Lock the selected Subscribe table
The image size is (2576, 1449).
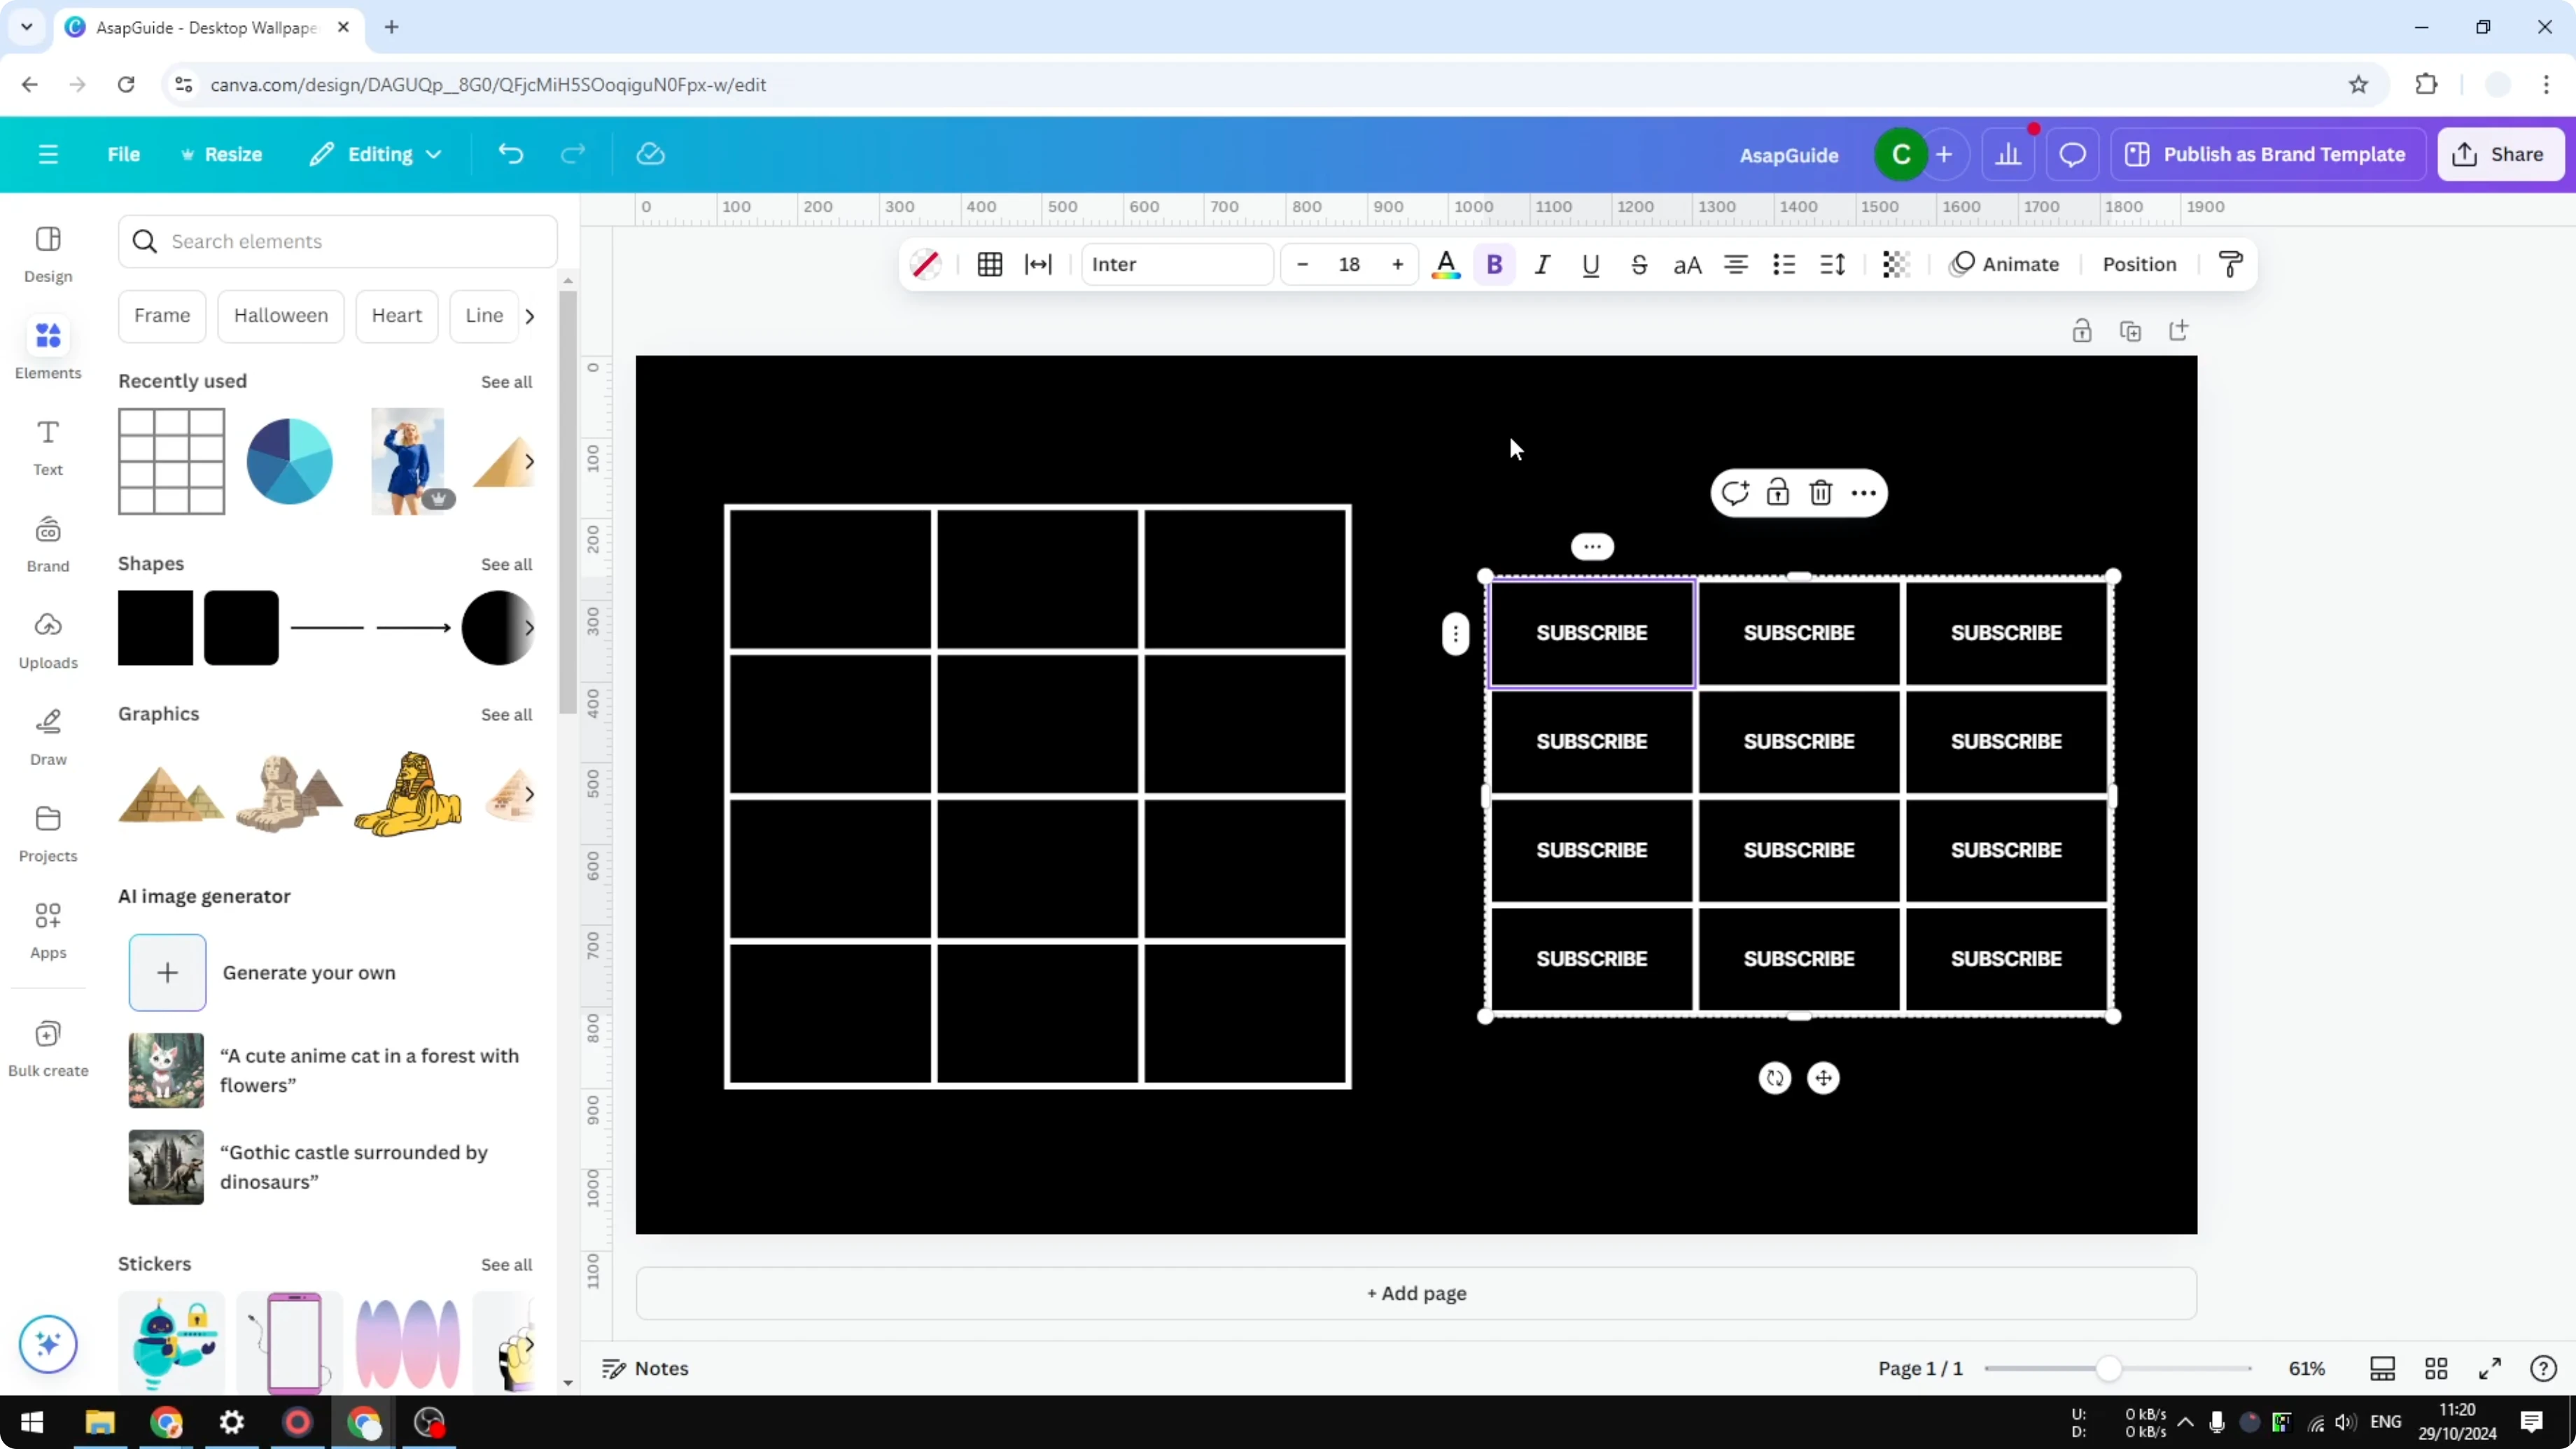click(1778, 492)
